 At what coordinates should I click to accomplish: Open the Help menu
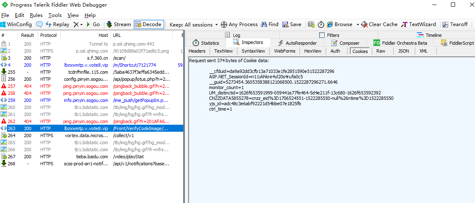click(x=90, y=15)
